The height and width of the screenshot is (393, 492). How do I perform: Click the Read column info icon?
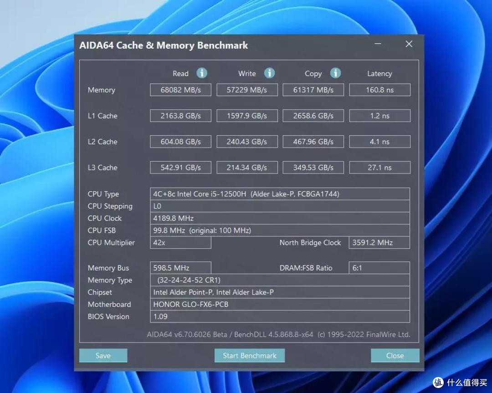point(202,73)
